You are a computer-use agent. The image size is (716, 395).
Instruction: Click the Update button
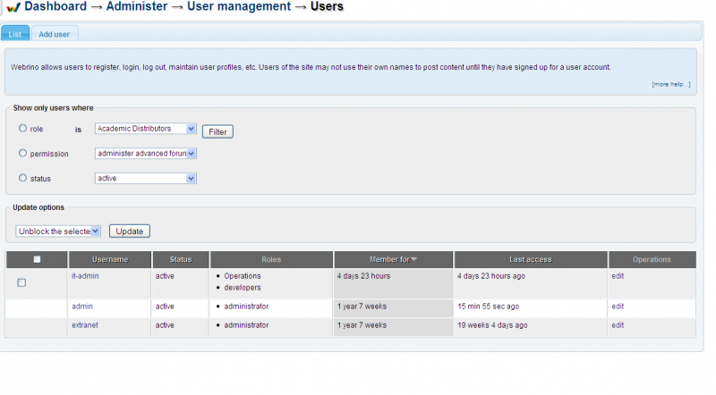(130, 231)
